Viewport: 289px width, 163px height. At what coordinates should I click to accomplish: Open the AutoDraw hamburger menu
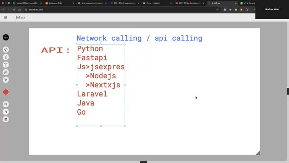click(6, 17)
